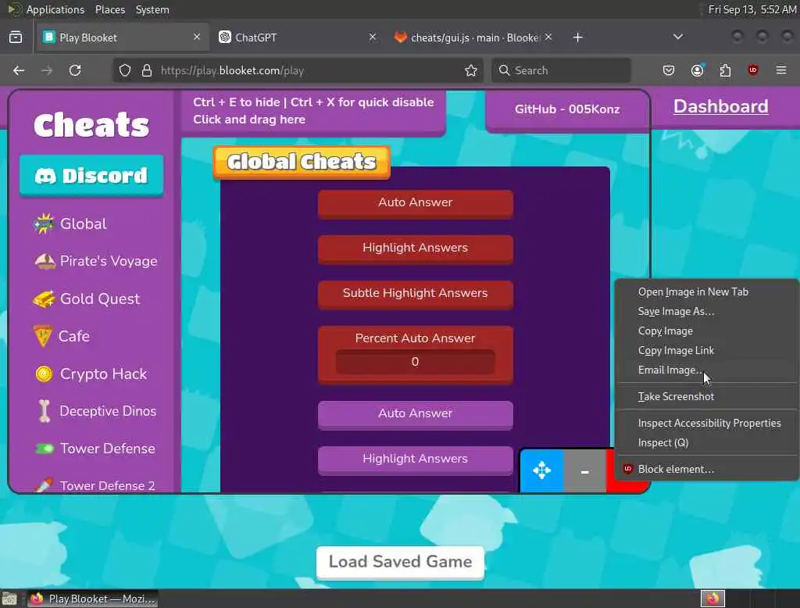Viewport: 800px width, 608px height.
Task: Click the Gold Quest gold bars icon
Action: 44,299
